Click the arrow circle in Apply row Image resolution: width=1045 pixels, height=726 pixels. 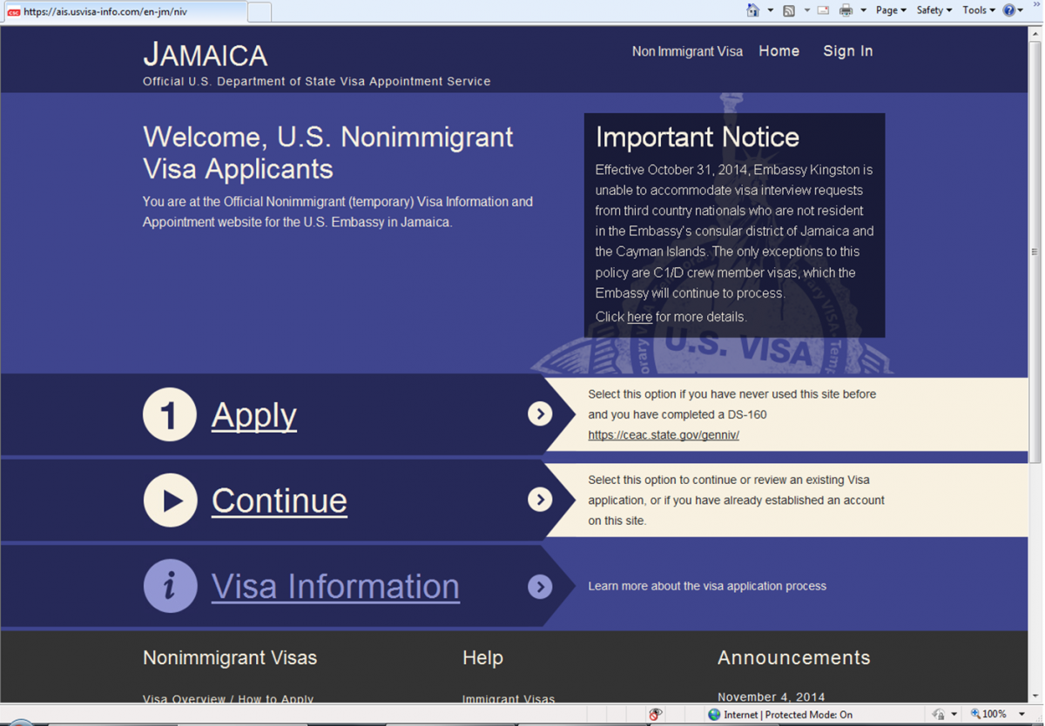[x=540, y=414]
